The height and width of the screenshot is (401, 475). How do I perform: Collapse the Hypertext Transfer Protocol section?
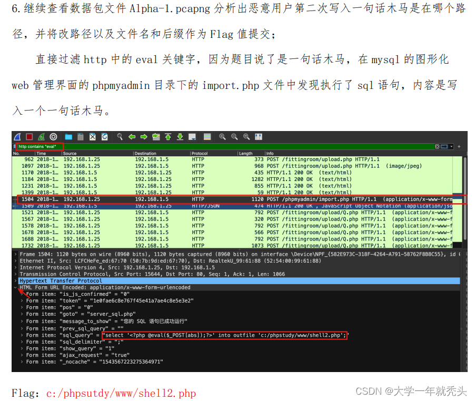tap(16, 280)
